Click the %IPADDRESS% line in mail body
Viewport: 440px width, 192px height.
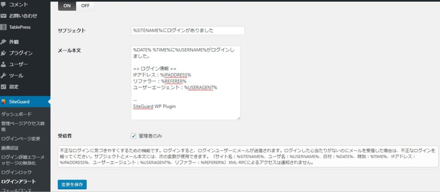click(162, 75)
